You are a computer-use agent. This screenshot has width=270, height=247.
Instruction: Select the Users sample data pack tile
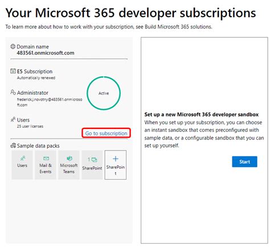pyautogui.click(x=22, y=165)
